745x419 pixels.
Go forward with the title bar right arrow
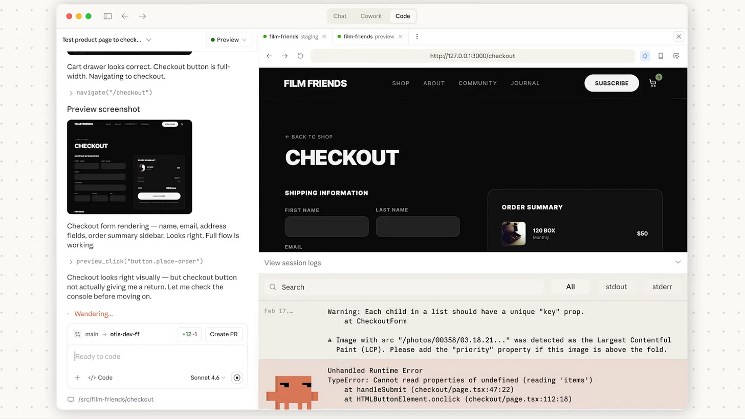coord(142,16)
